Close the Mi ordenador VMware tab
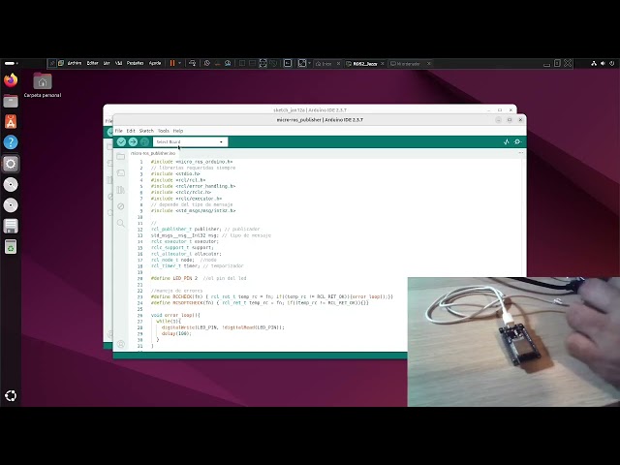The height and width of the screenshot is (465, 620). click(x=428, y=63)
